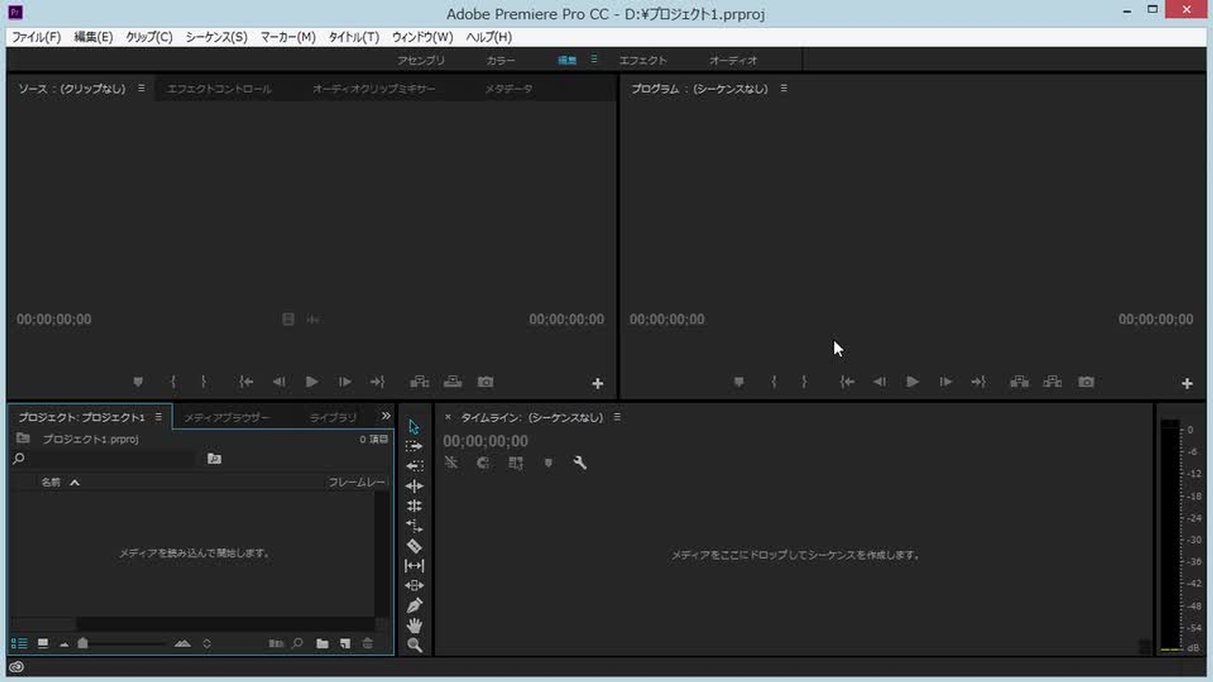Switch Project panel to list view
The height and width of the screenshot is (682, 1213).
click(19, 643)
